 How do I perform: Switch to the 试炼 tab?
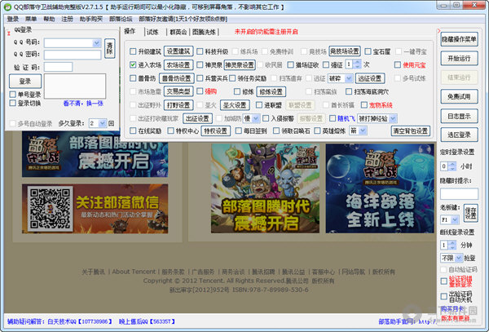click(152, 32)
